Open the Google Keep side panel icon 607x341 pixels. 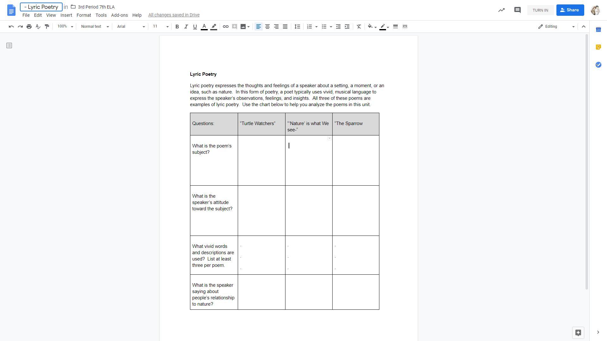pos(598,47)
